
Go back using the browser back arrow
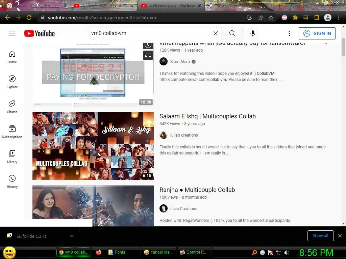7,18
